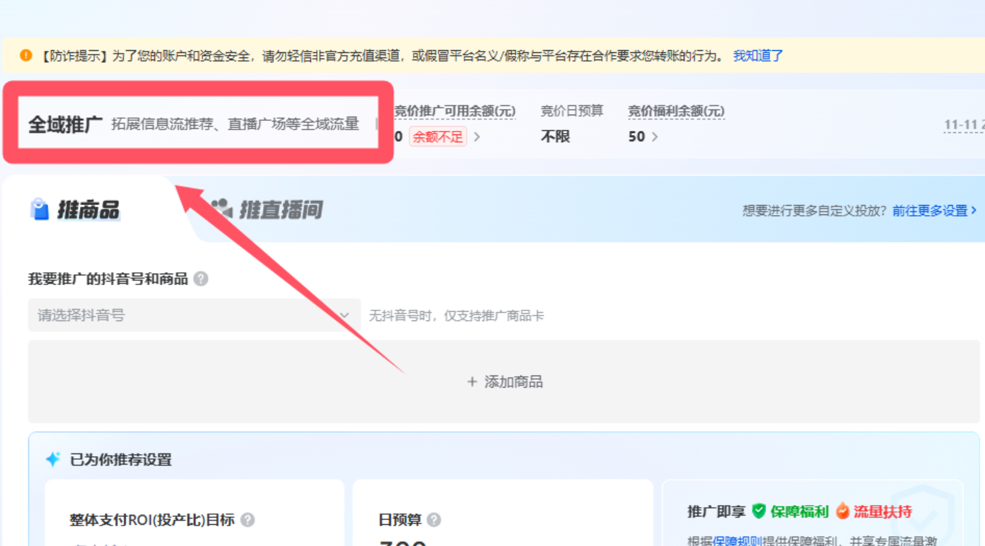Screen dimensions: 985x546
Task: Click help icon next to 我要推广的抖音号和商品
Action: point(201,279)
